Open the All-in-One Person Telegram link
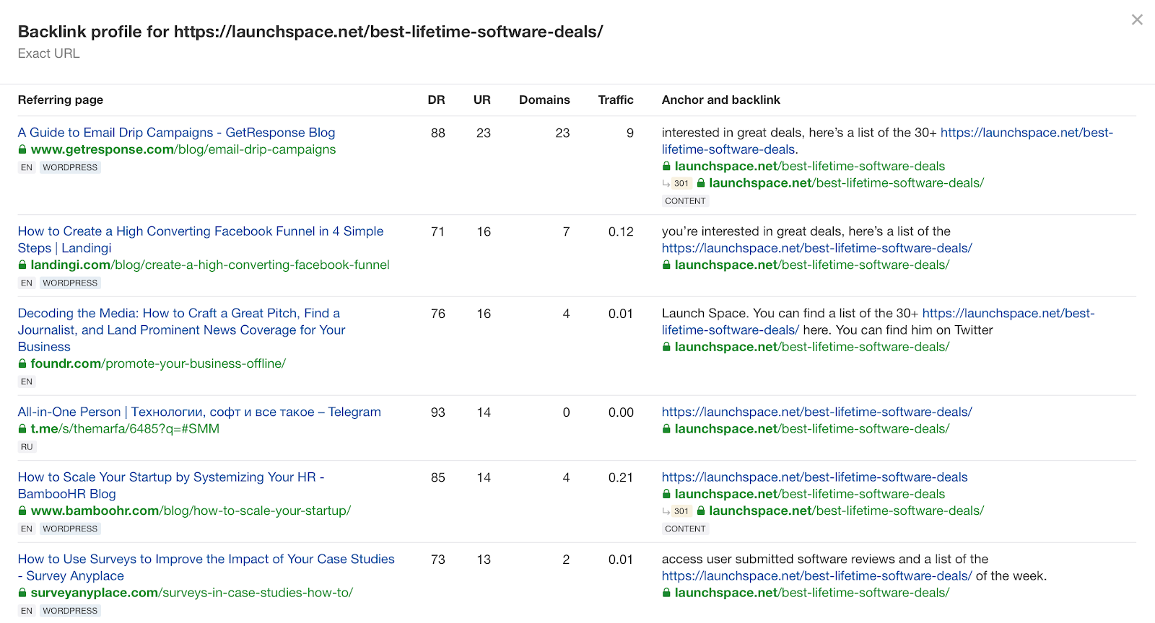The height and width of the screenshot is (623, 1155). pyautogui.click(x=199, y=412)
